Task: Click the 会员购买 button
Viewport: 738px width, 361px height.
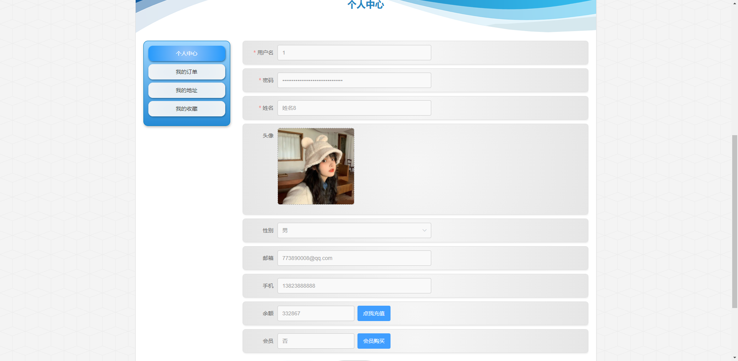Action: pos(374,341)
